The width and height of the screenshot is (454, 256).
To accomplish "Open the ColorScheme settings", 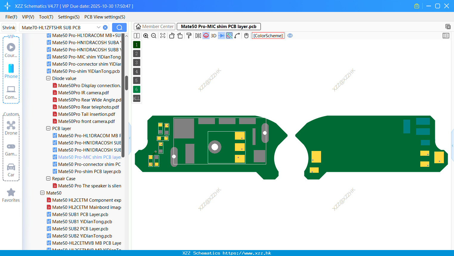I will coord(268,36).
